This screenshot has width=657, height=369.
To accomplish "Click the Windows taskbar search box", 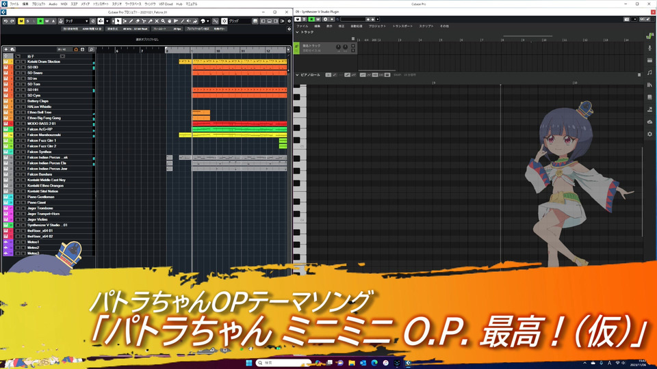I will [x=283, y=363].
